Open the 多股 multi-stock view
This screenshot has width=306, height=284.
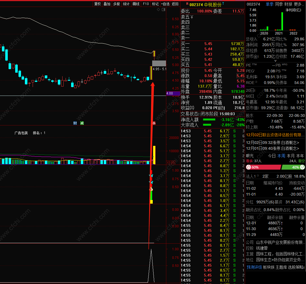[x=116, y=4]
